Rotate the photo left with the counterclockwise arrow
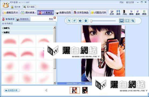This screenshot has height=97, width=149. point(69,21)
